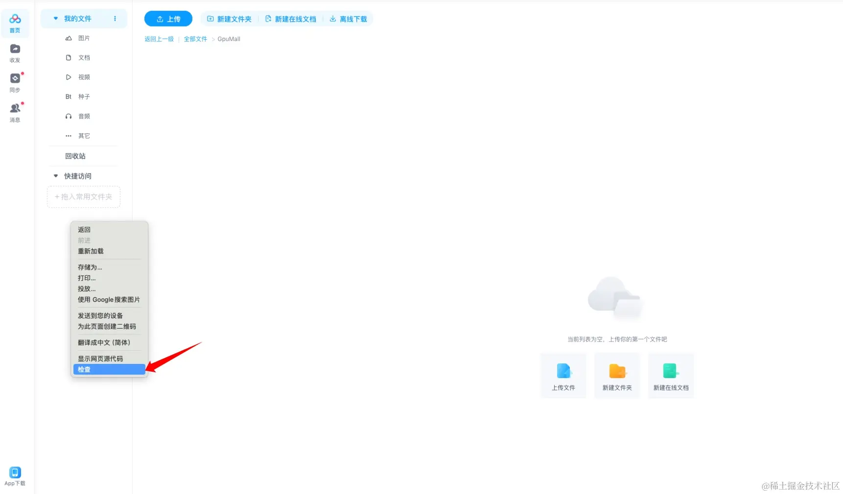Click the 全部文件 breadcrumb link
The height and width of the screenshot is (494, 843).
[x=195, y=39]
